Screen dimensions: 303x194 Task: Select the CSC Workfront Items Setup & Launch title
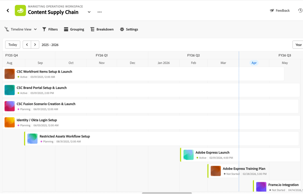tap(44, 71)
